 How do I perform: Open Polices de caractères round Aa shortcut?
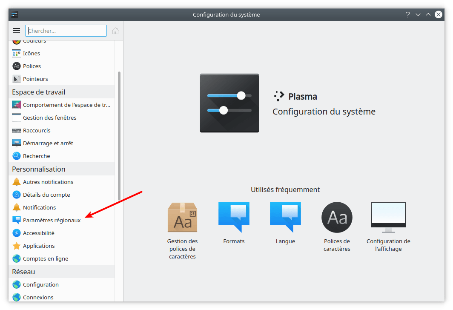pyautogui.click(x=337, y=227)
